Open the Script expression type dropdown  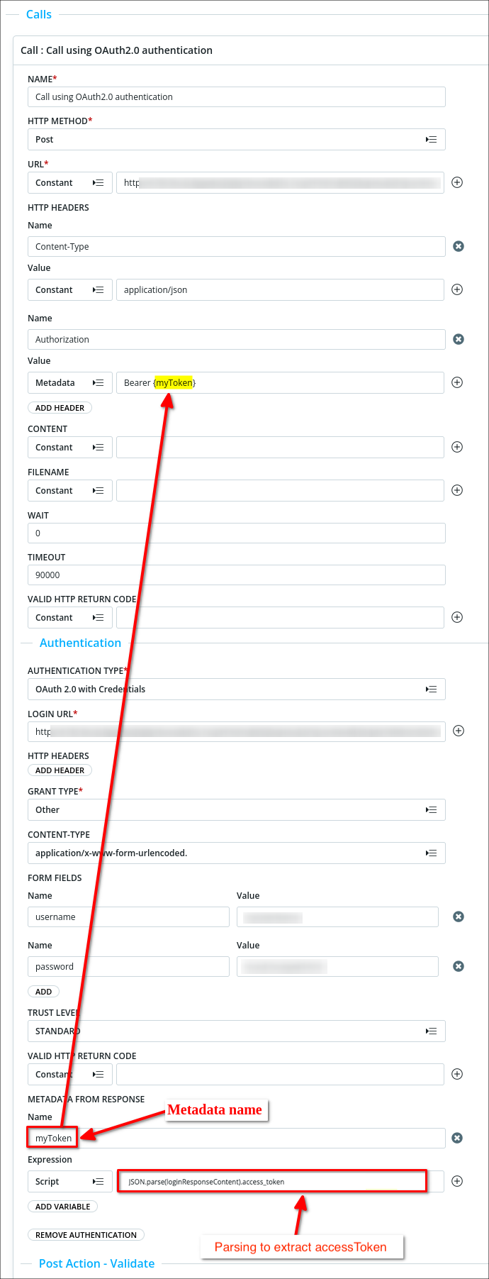click(69, 1181)
